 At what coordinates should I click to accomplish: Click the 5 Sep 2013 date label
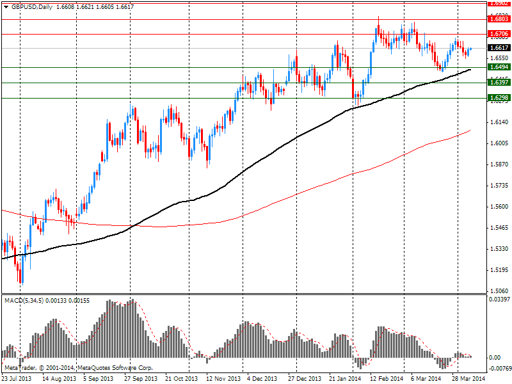[99, 379]
